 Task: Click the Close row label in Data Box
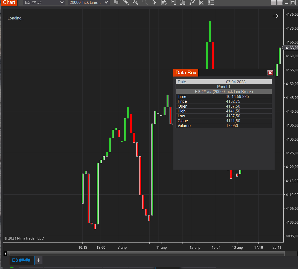[183, 121]
